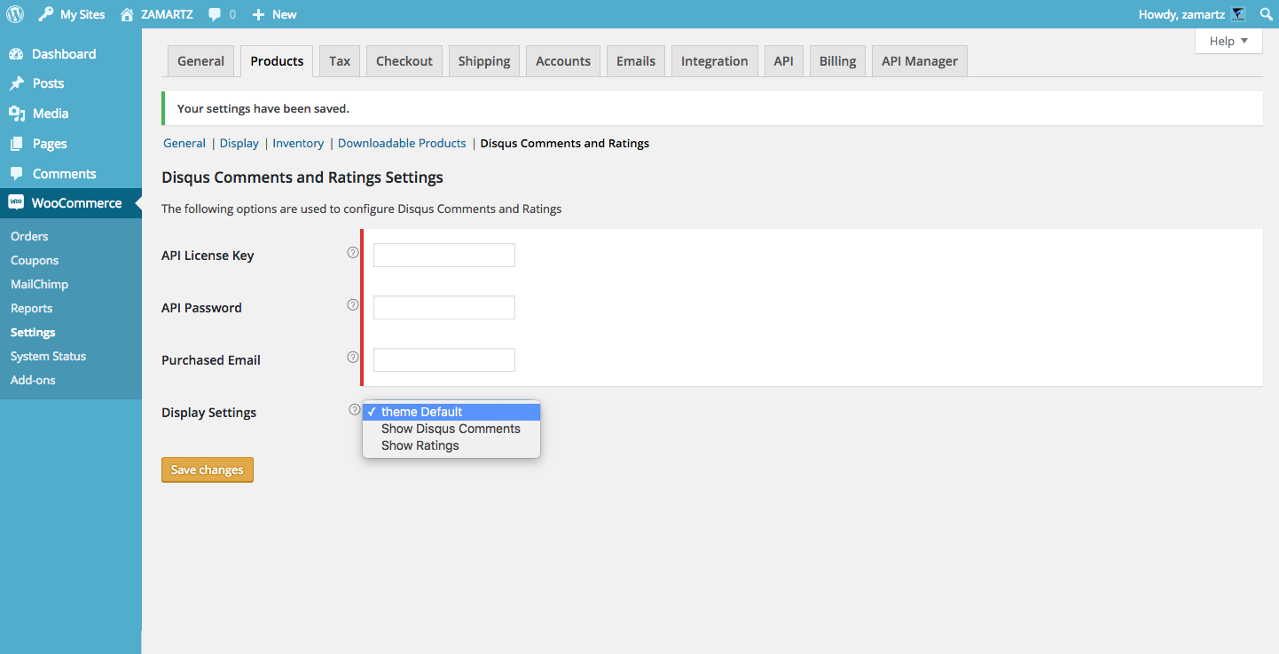Expand the Help dropdown panel
The width and height of the screenshot is (1279, 654).
coord(1228,41)
